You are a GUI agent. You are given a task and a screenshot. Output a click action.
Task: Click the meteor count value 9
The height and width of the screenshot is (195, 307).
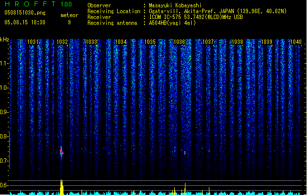click(x=69, y=22)
